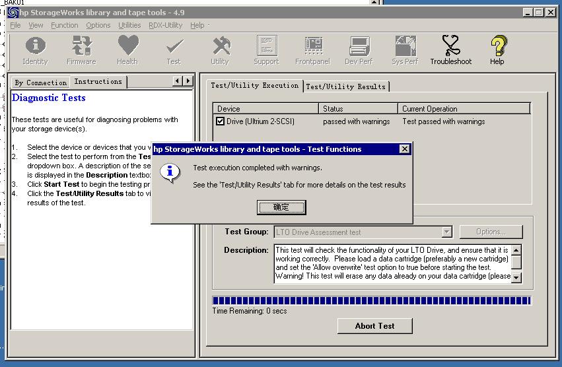Image resolution: width=562 pixels, height=367 pixels.
Task: Click the test progress bar
Action: [372, 300]
